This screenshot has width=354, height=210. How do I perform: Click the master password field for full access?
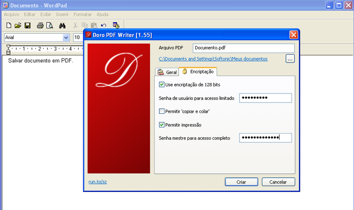[265, 138]
